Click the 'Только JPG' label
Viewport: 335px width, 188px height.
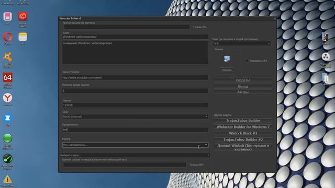tap(199, 27)
